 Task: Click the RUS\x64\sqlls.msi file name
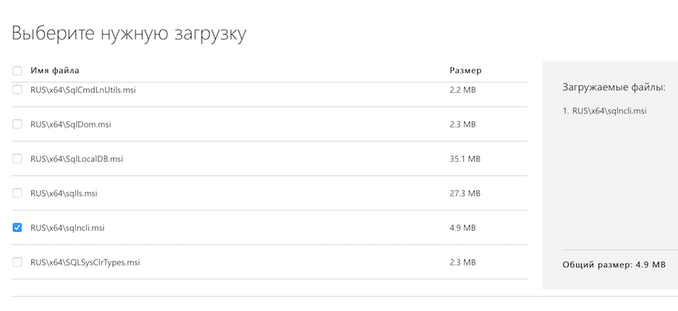tap(64, 194)
